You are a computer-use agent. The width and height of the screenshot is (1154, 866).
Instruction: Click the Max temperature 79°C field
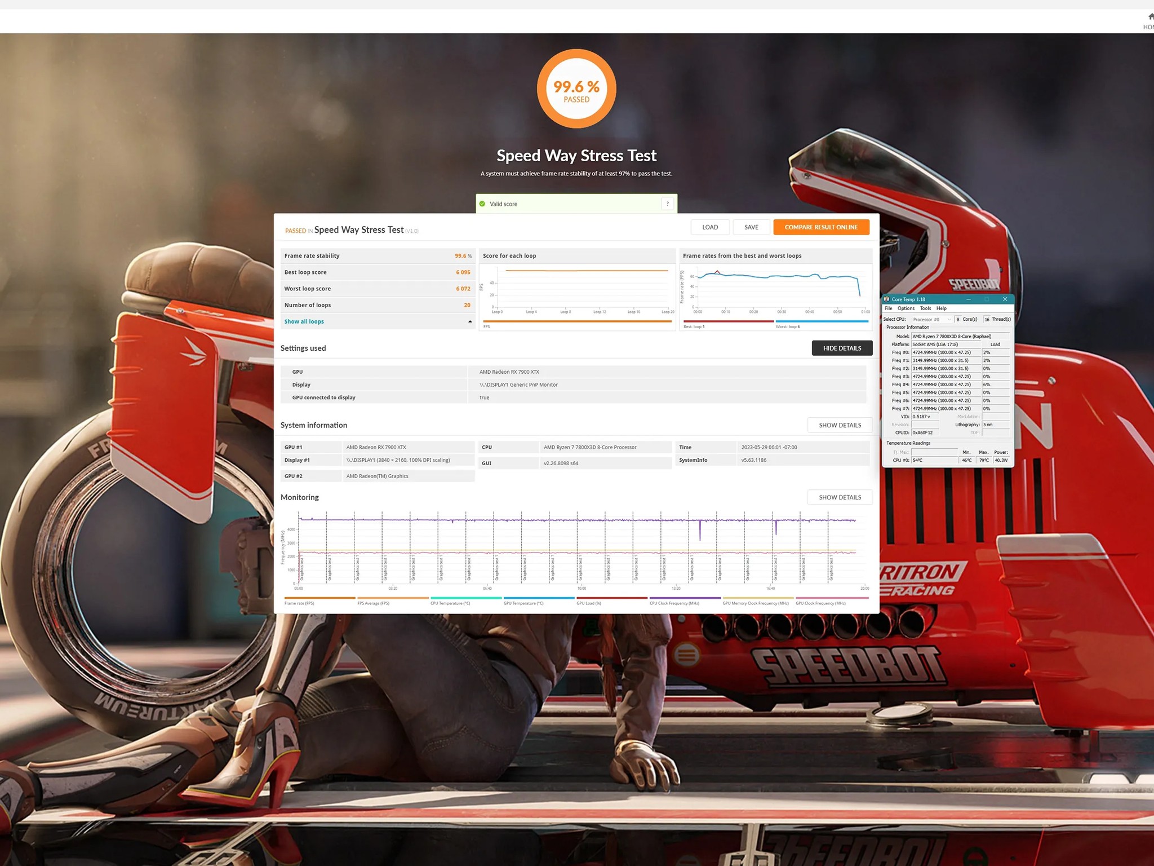[x=984, y=461]
